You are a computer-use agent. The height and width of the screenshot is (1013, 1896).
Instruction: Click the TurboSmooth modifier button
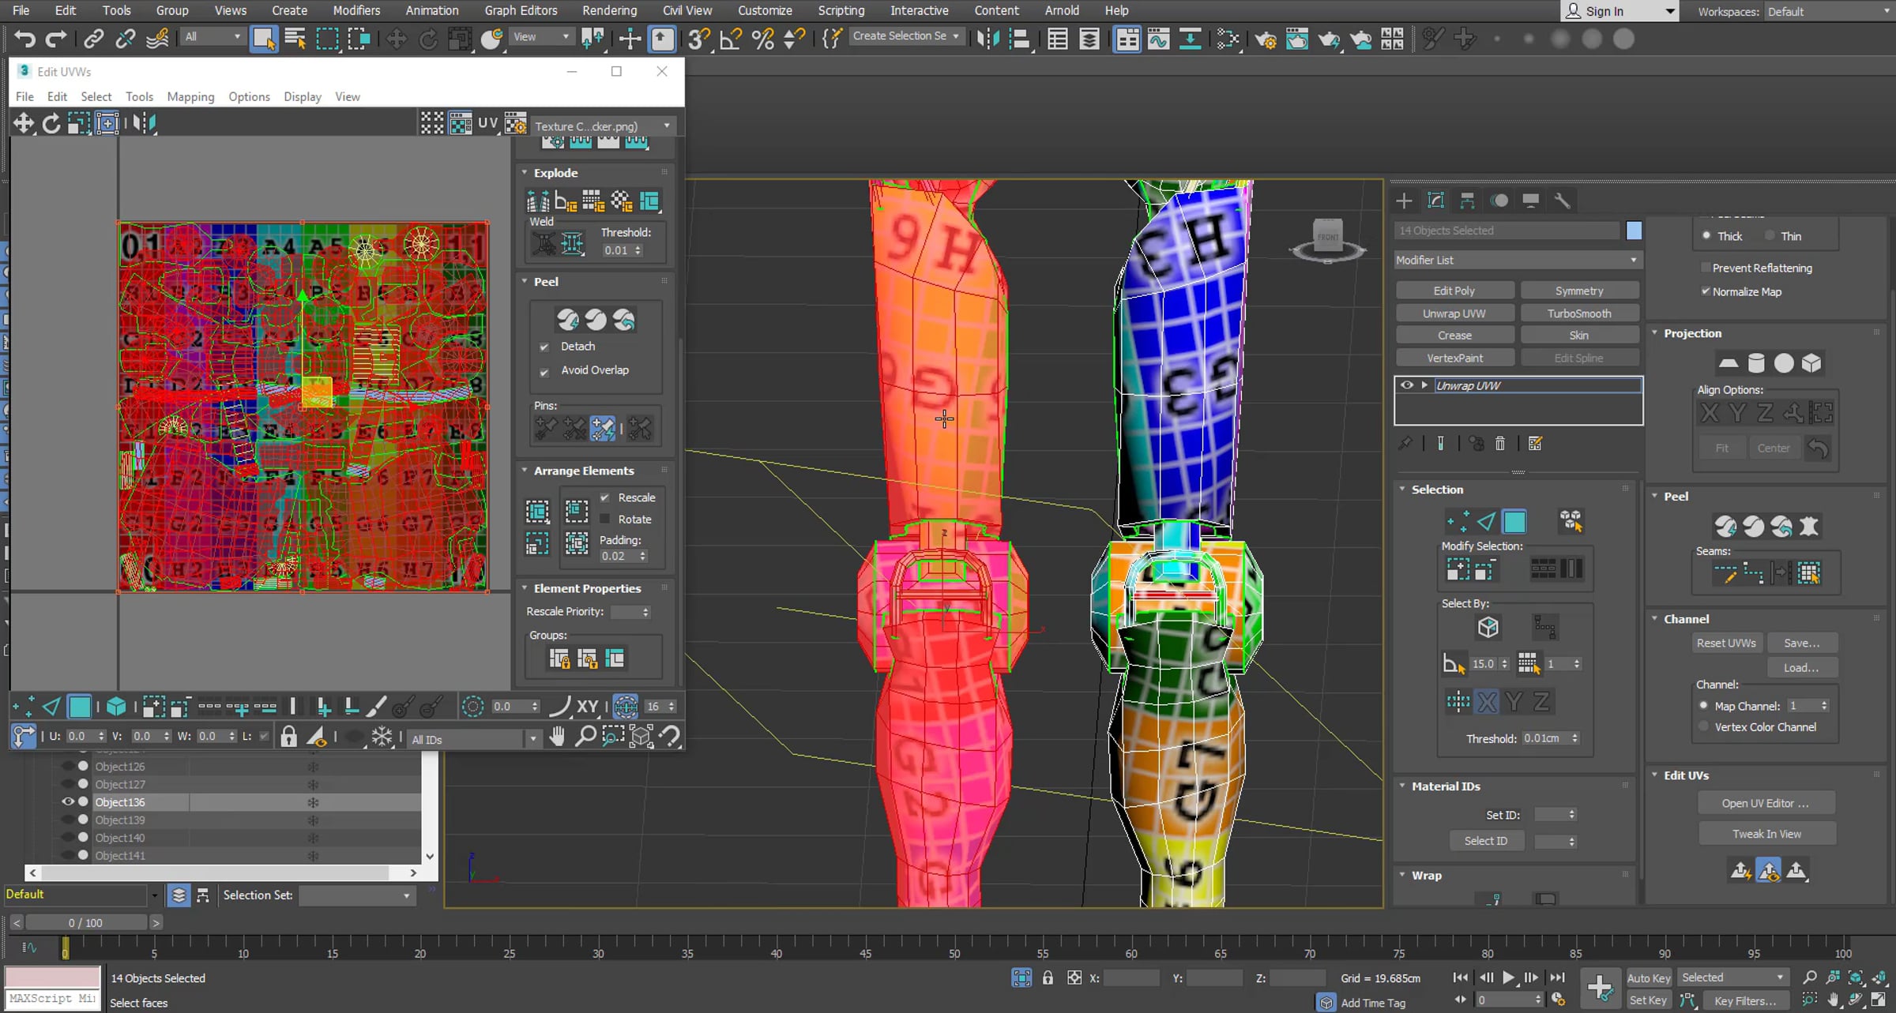pos(1579,313)
